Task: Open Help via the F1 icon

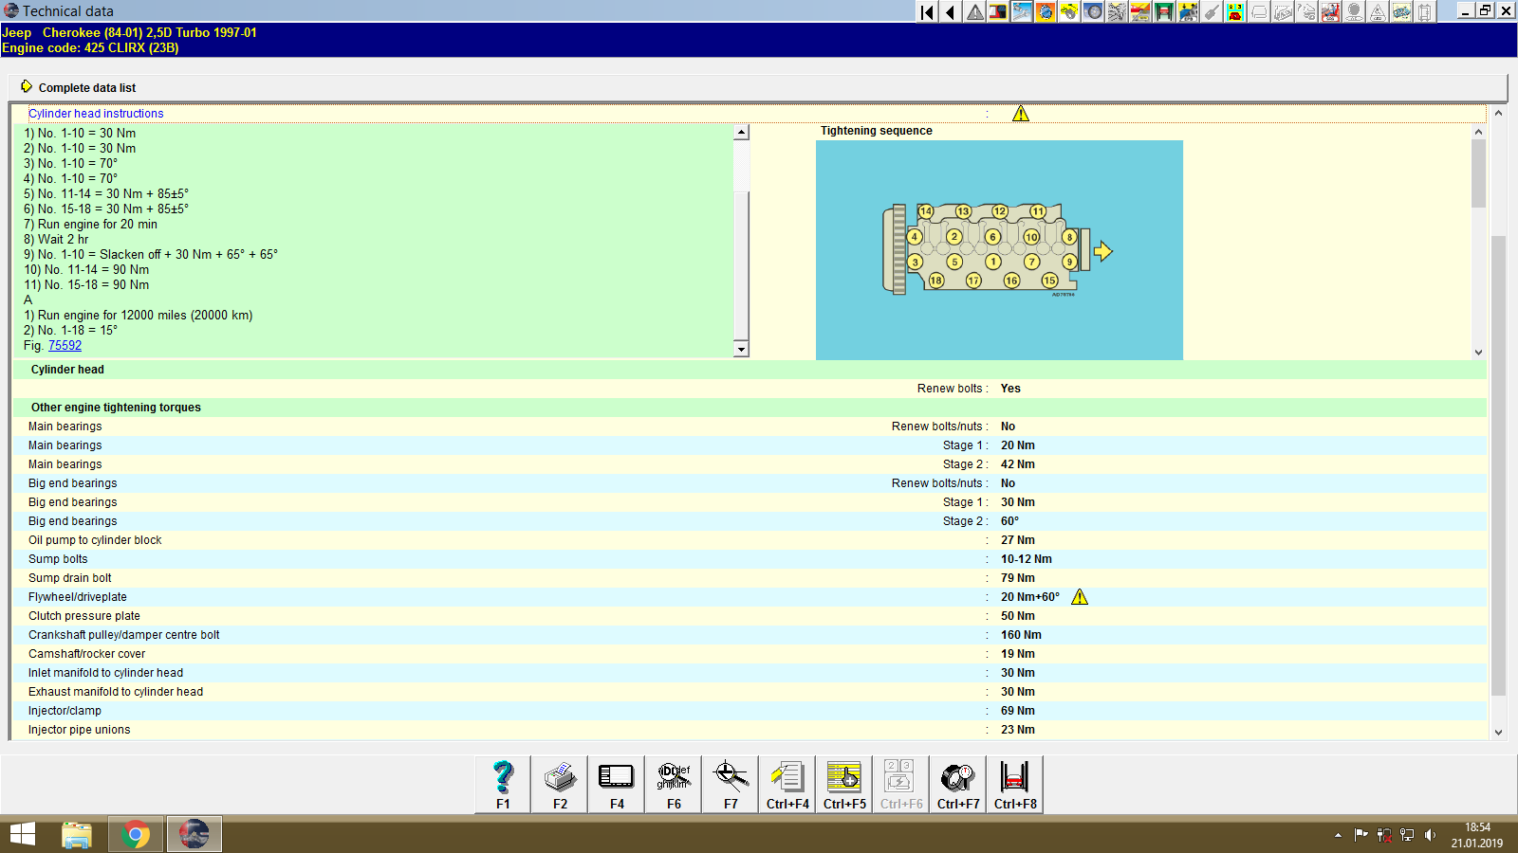Action: click(x=502, y=784)
